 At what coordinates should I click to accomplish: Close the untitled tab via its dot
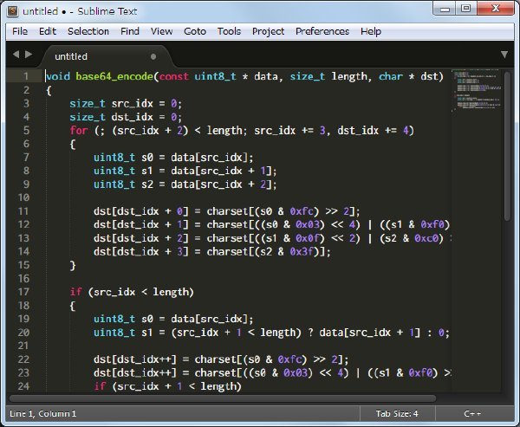point(153,56)
